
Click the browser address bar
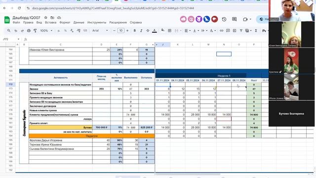[113, 8]
